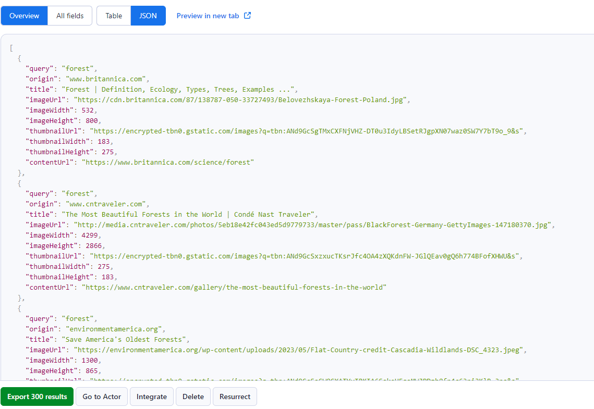Viewport: 594px width, 409px height.
Task: Click the BlackForest-Germany imageUrl value
Action: tap(312, 225)
